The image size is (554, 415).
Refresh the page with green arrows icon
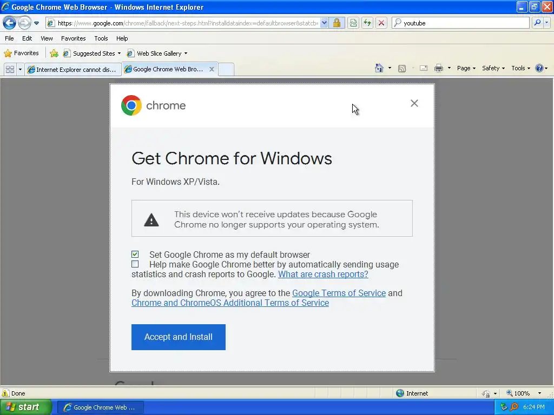pyautogui.click(x=367, y=23)
